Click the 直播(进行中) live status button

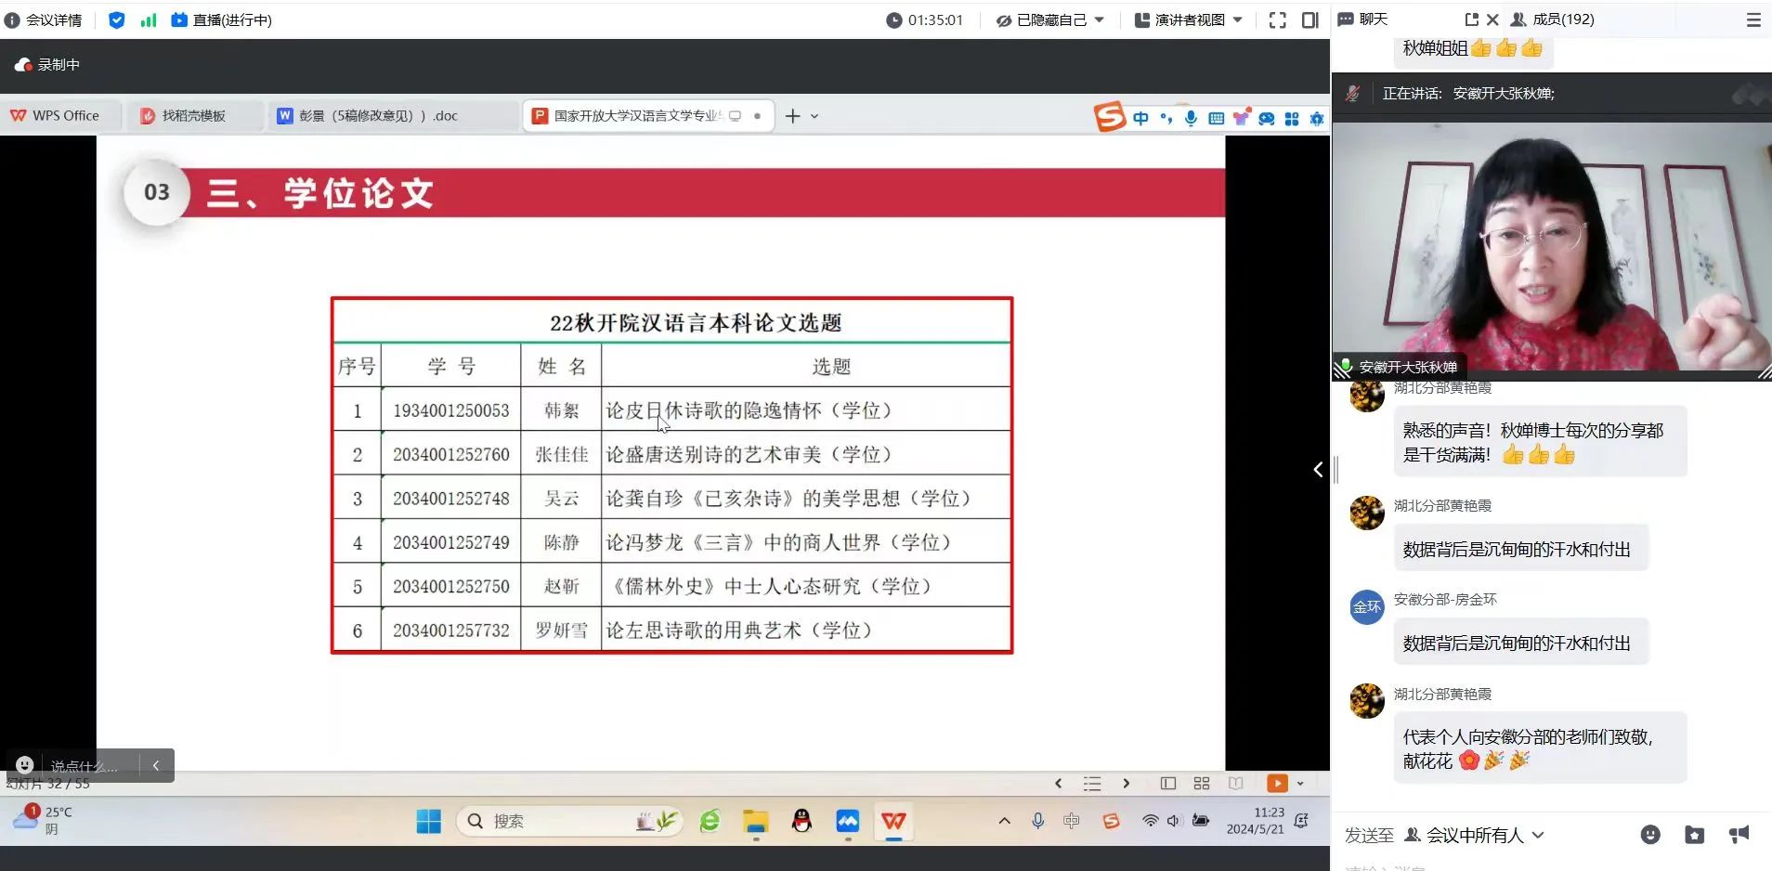[x=222, y=20]
